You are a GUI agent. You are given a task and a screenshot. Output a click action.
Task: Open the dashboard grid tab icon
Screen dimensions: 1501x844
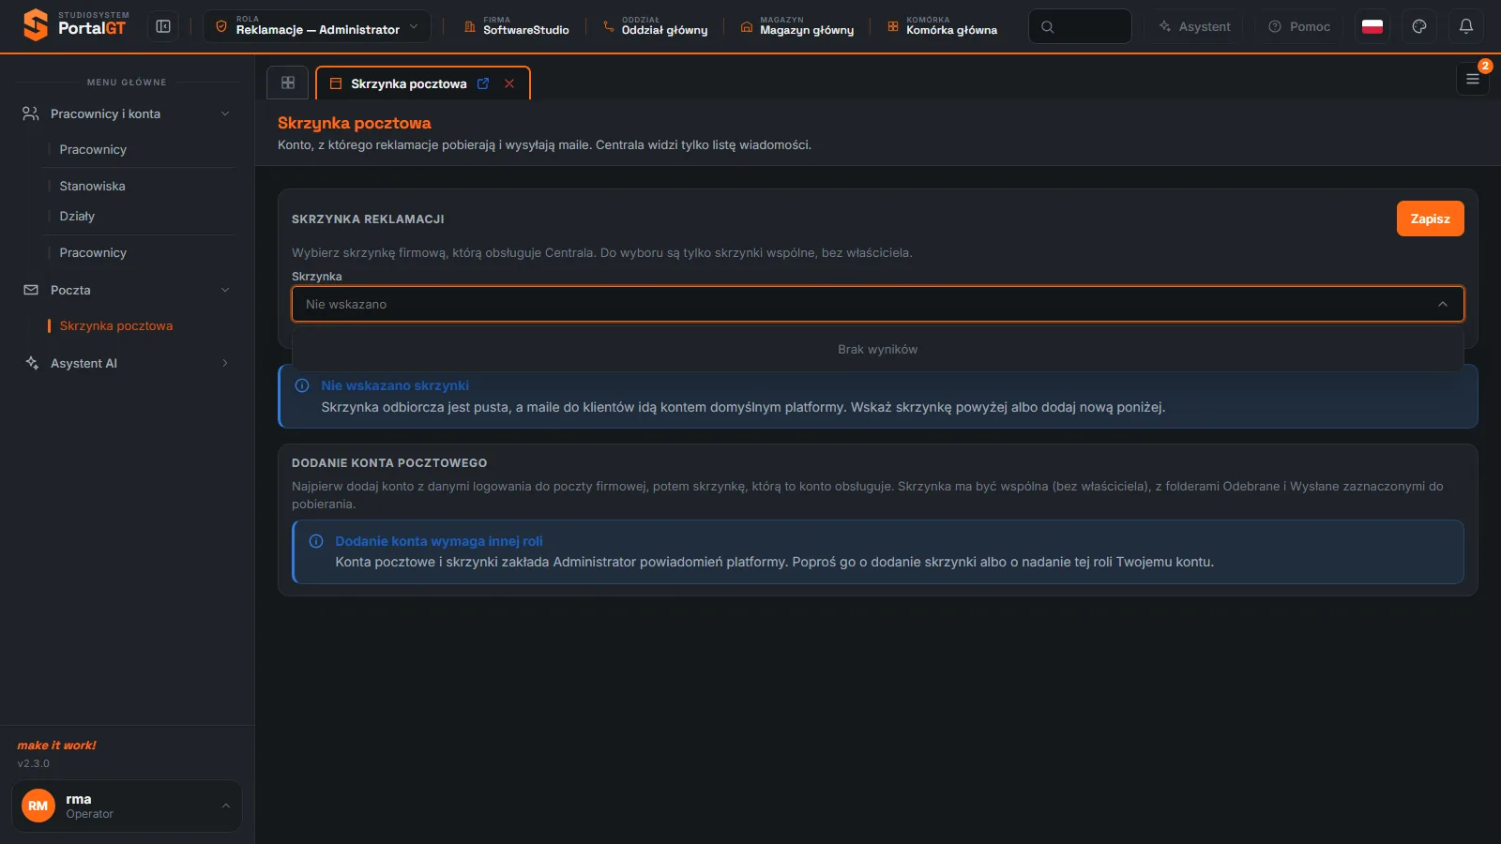tap(288, 83)
